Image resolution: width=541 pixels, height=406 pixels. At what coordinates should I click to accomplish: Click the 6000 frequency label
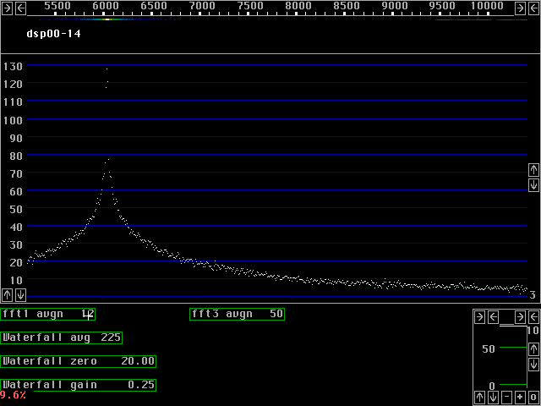(x=106, y=6)
